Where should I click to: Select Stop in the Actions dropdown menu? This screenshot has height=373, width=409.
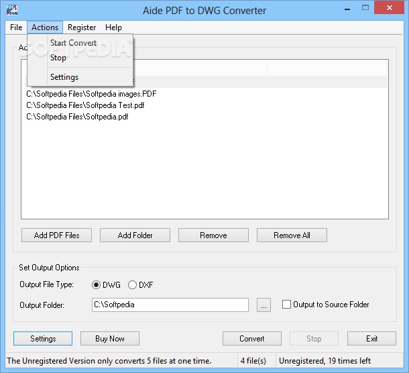[x=58, y=58]
